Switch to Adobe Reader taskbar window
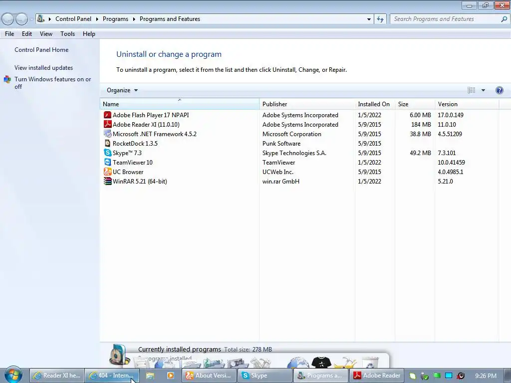The width and height of the screenshot is (511, 383). tap(377, 376)
